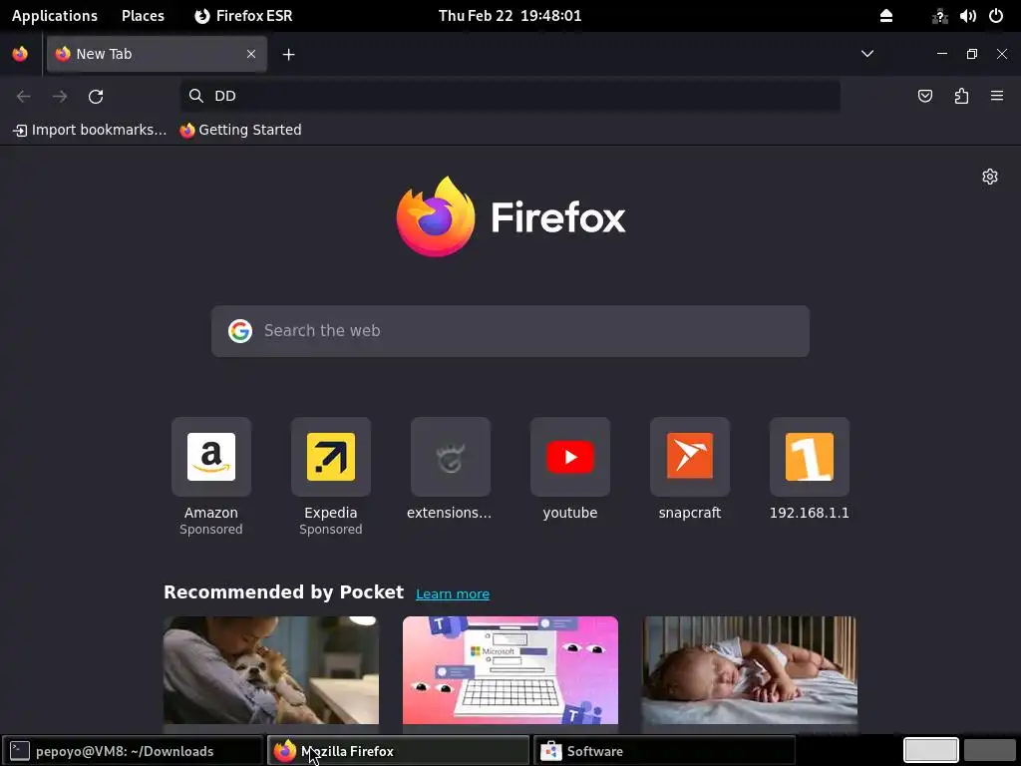Viewport: 1021px width, 766px height.
Task: Open a new tab with plus button
Action: [x=288, y=55]
